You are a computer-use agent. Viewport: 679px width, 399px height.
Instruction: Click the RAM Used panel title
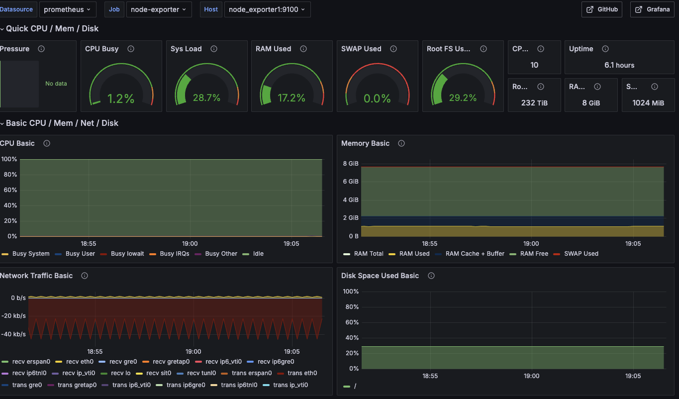click(273, 49)
